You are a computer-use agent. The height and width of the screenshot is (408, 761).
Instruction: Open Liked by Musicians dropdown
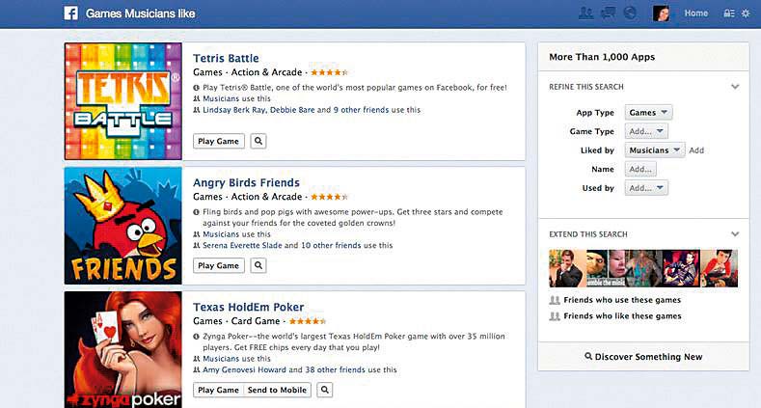pos(655,150)
